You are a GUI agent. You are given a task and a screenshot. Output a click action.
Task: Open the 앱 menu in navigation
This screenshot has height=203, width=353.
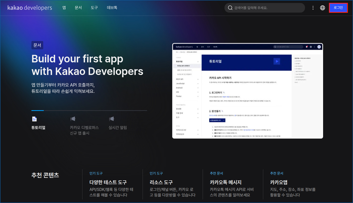(x=64, y=8)
